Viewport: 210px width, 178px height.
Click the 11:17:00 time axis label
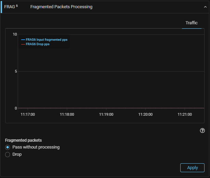tap(28, 114)
